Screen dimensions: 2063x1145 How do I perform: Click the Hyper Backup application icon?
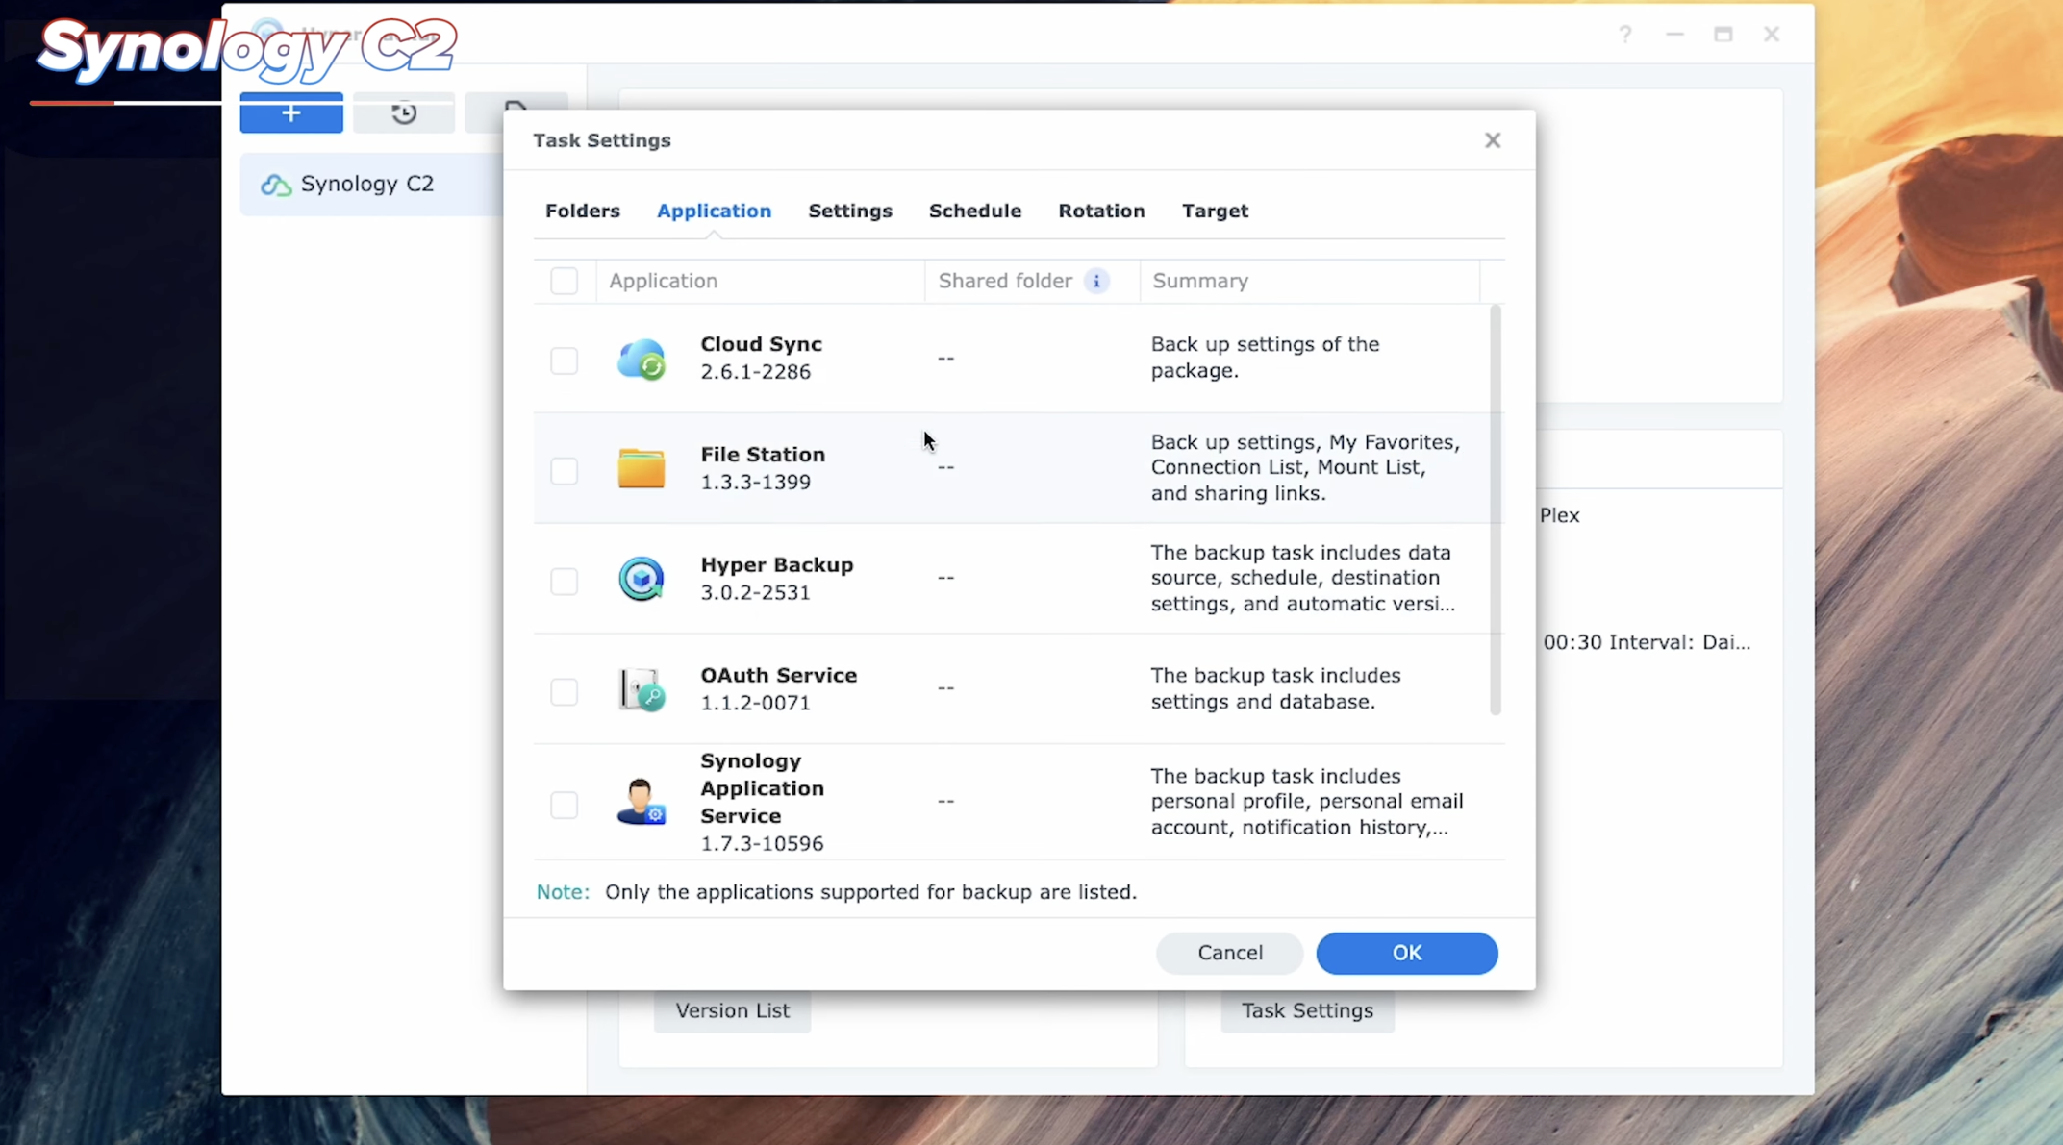click(641, 579)
